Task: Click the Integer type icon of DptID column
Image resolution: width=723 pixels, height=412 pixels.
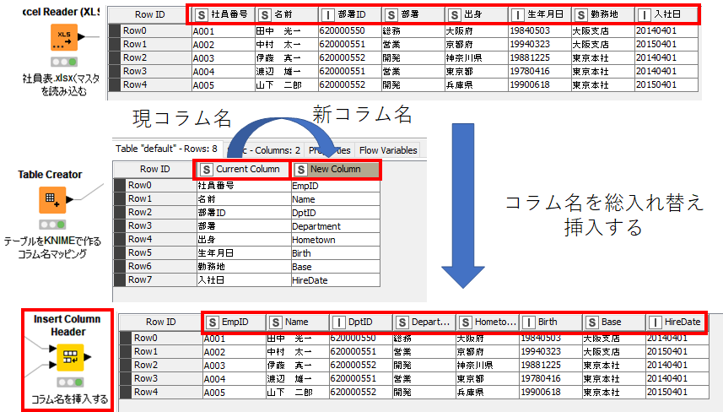Action: pyautogui.click(x=339, y=322)
